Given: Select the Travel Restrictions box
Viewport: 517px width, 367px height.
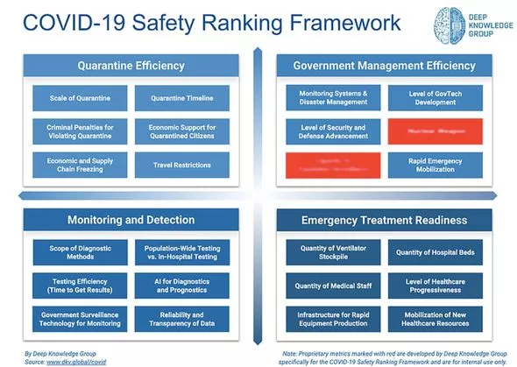Looking at the screenshot, I should tap(182, 165).
